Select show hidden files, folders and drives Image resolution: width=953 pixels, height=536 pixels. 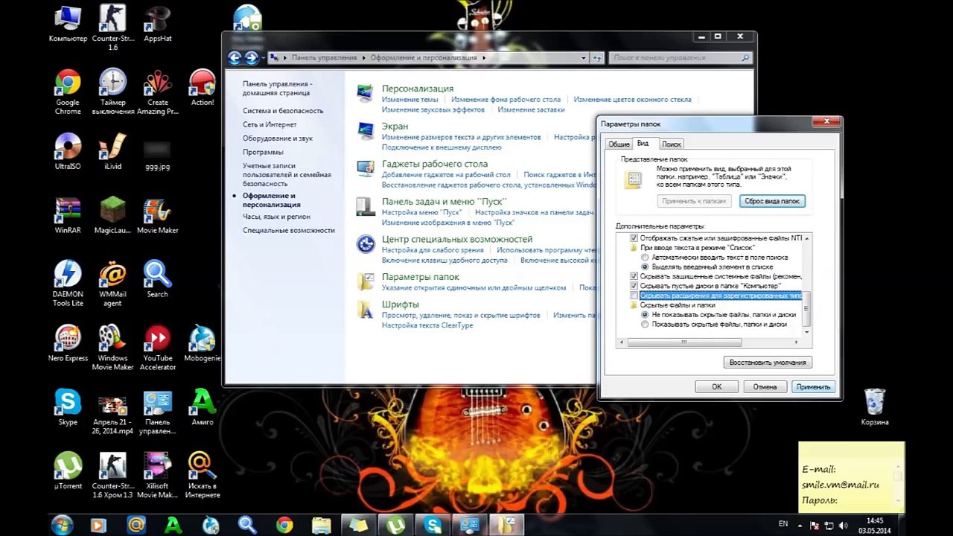click(x=645, y=325)
